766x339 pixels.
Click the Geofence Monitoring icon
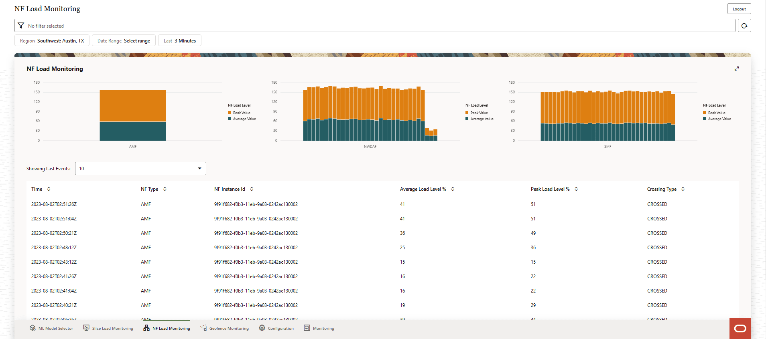(203, 328)
